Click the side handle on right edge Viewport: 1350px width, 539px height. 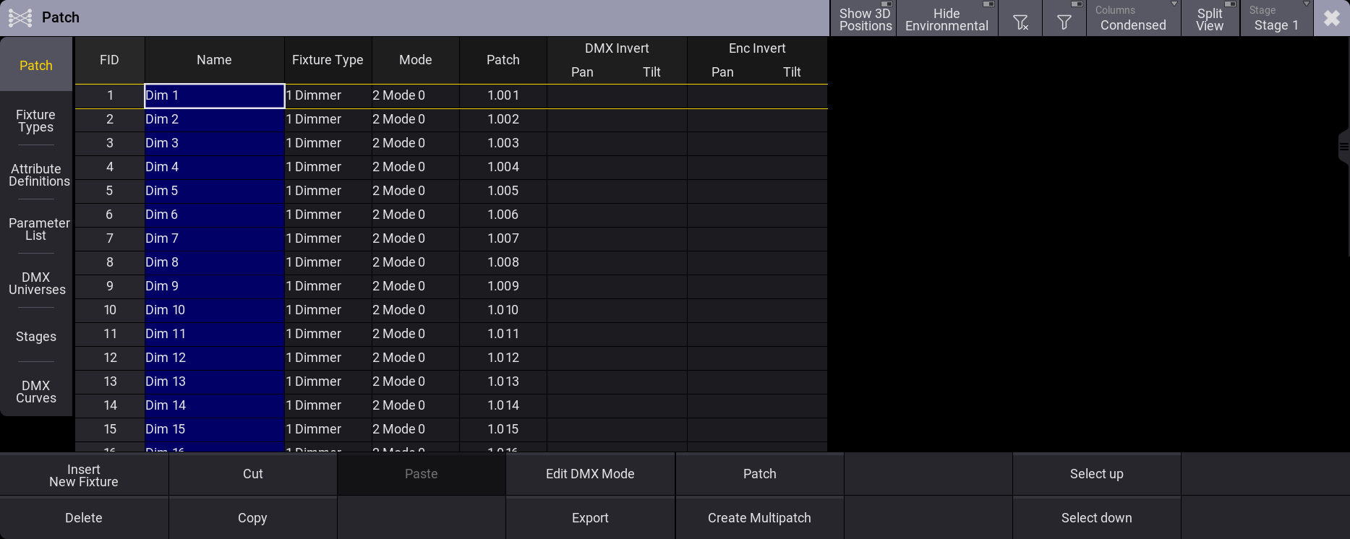tap(1344, 147)
